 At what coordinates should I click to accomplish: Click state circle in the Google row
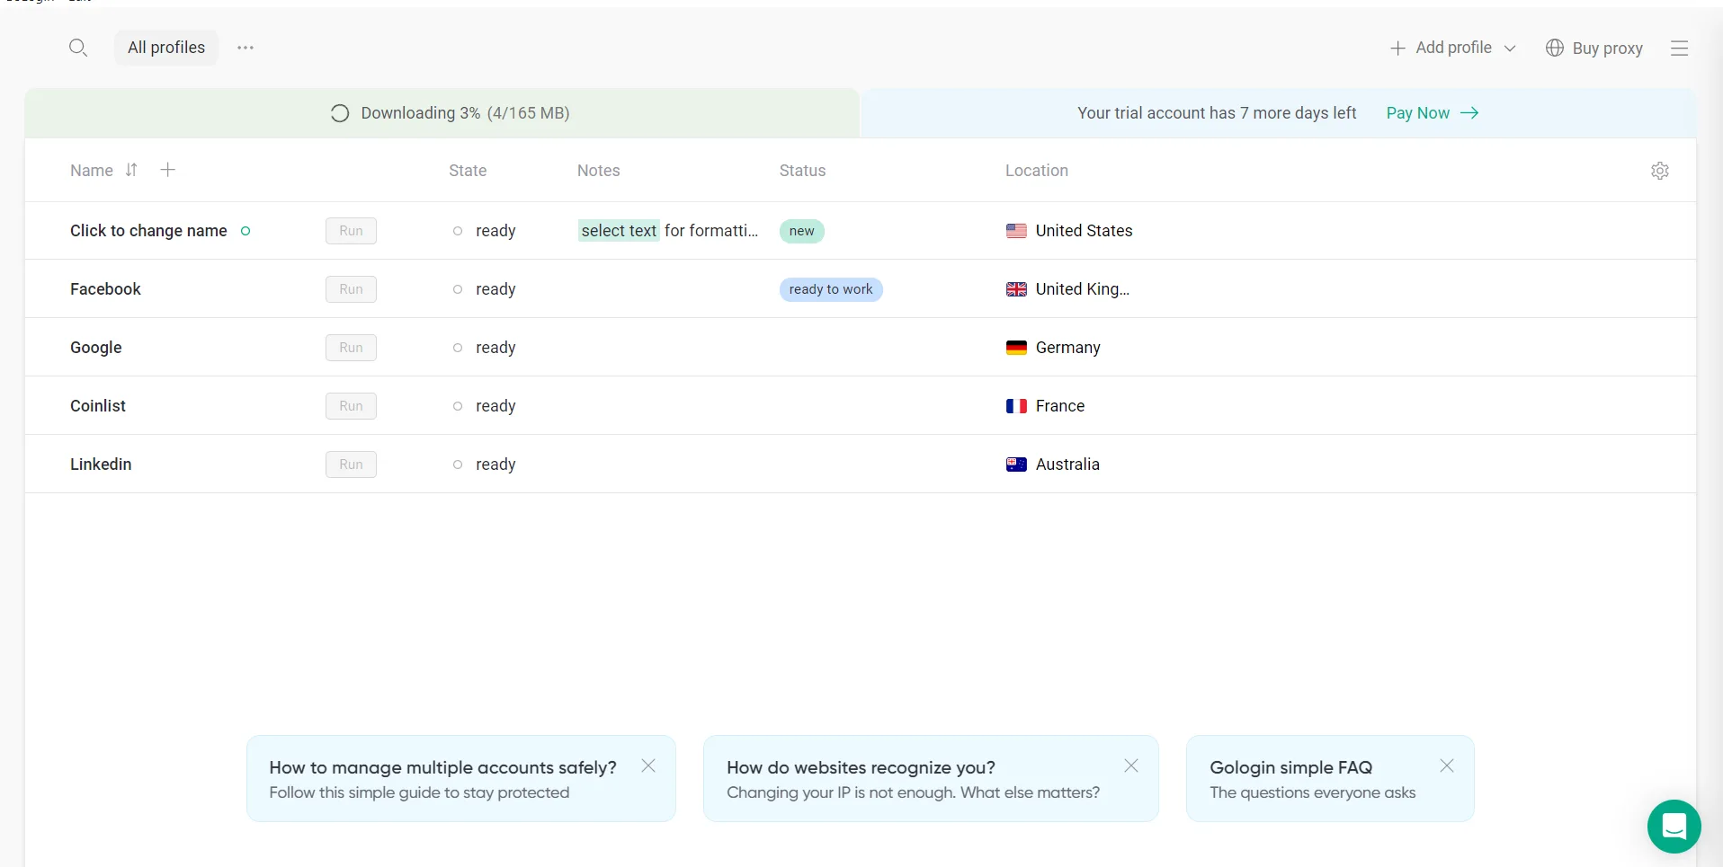(x=458, y=348)
